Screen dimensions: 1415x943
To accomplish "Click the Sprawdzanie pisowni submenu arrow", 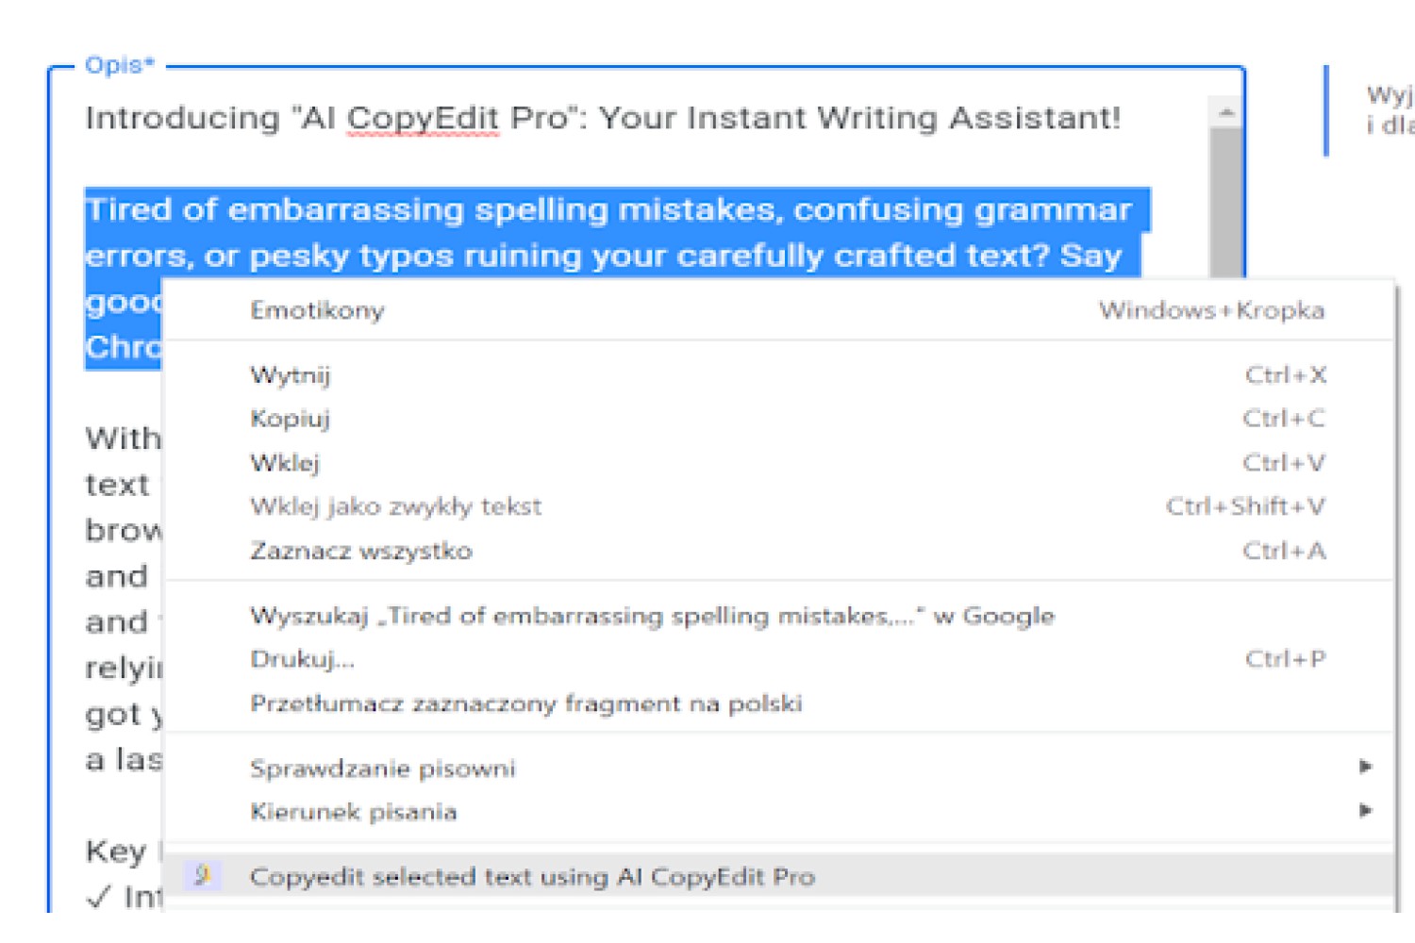I will pyautogui.click(x=1365, y=767).
